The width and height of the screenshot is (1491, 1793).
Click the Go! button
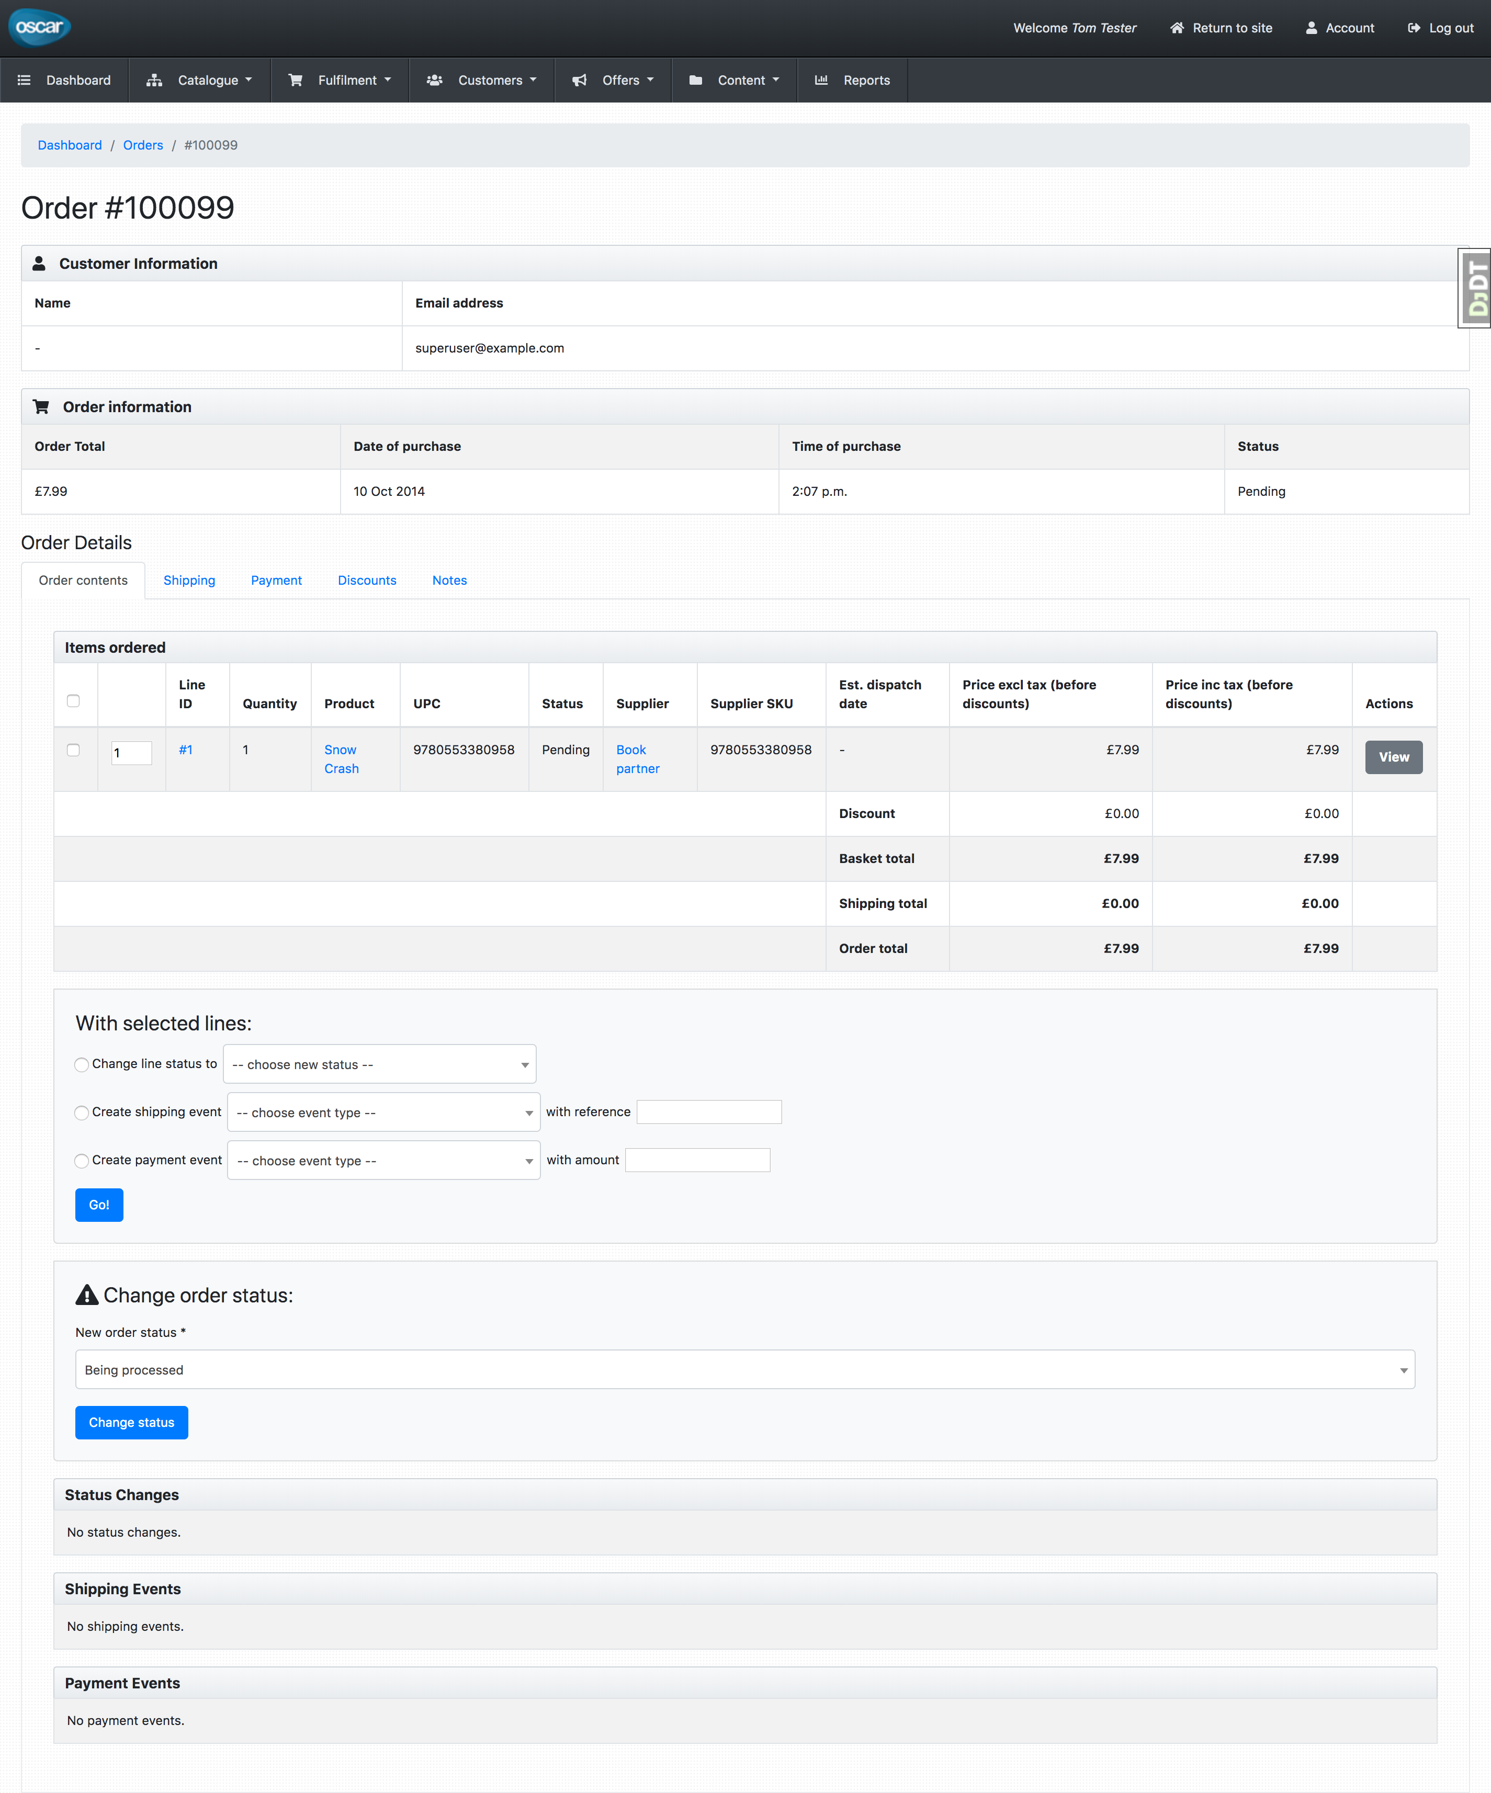(99, 1205)
